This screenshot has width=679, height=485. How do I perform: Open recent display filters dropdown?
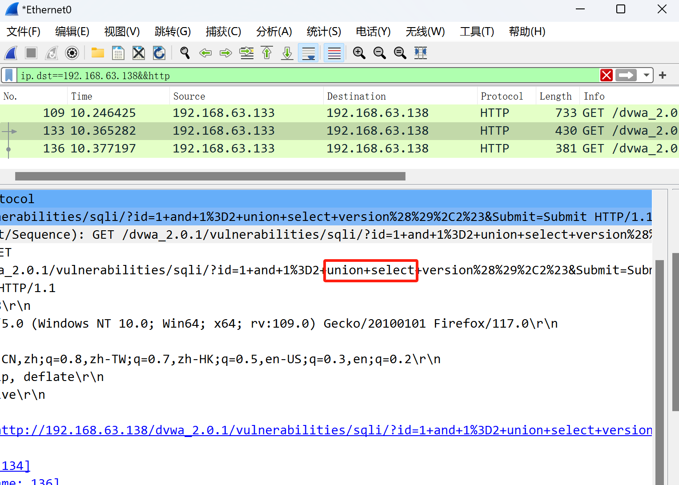click(646, 75)
